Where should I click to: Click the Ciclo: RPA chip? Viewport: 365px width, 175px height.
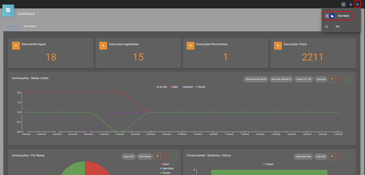[321, 157]
